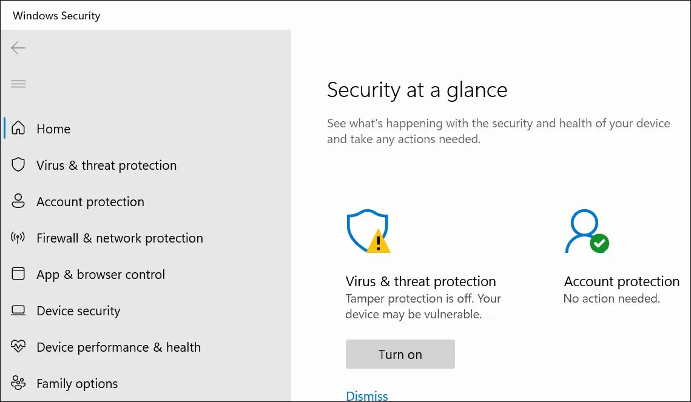Dismiss the tamper protection warning
Screen dimensions: 691x402
point(366,396)
